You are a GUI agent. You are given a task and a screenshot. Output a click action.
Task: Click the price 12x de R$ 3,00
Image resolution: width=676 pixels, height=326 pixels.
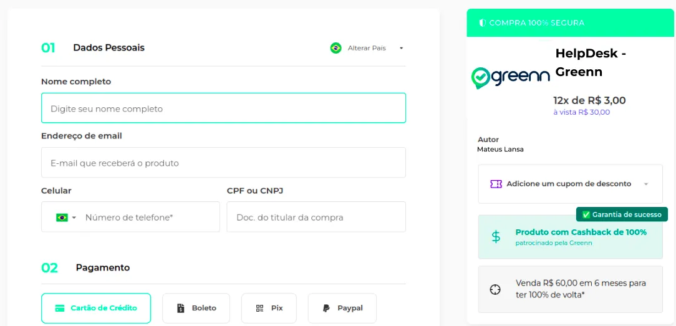pyautogui.click(x=589, y=100)
